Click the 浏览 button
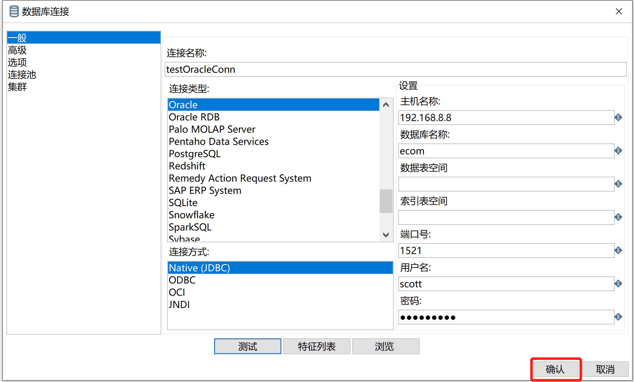 click(386, 346)
